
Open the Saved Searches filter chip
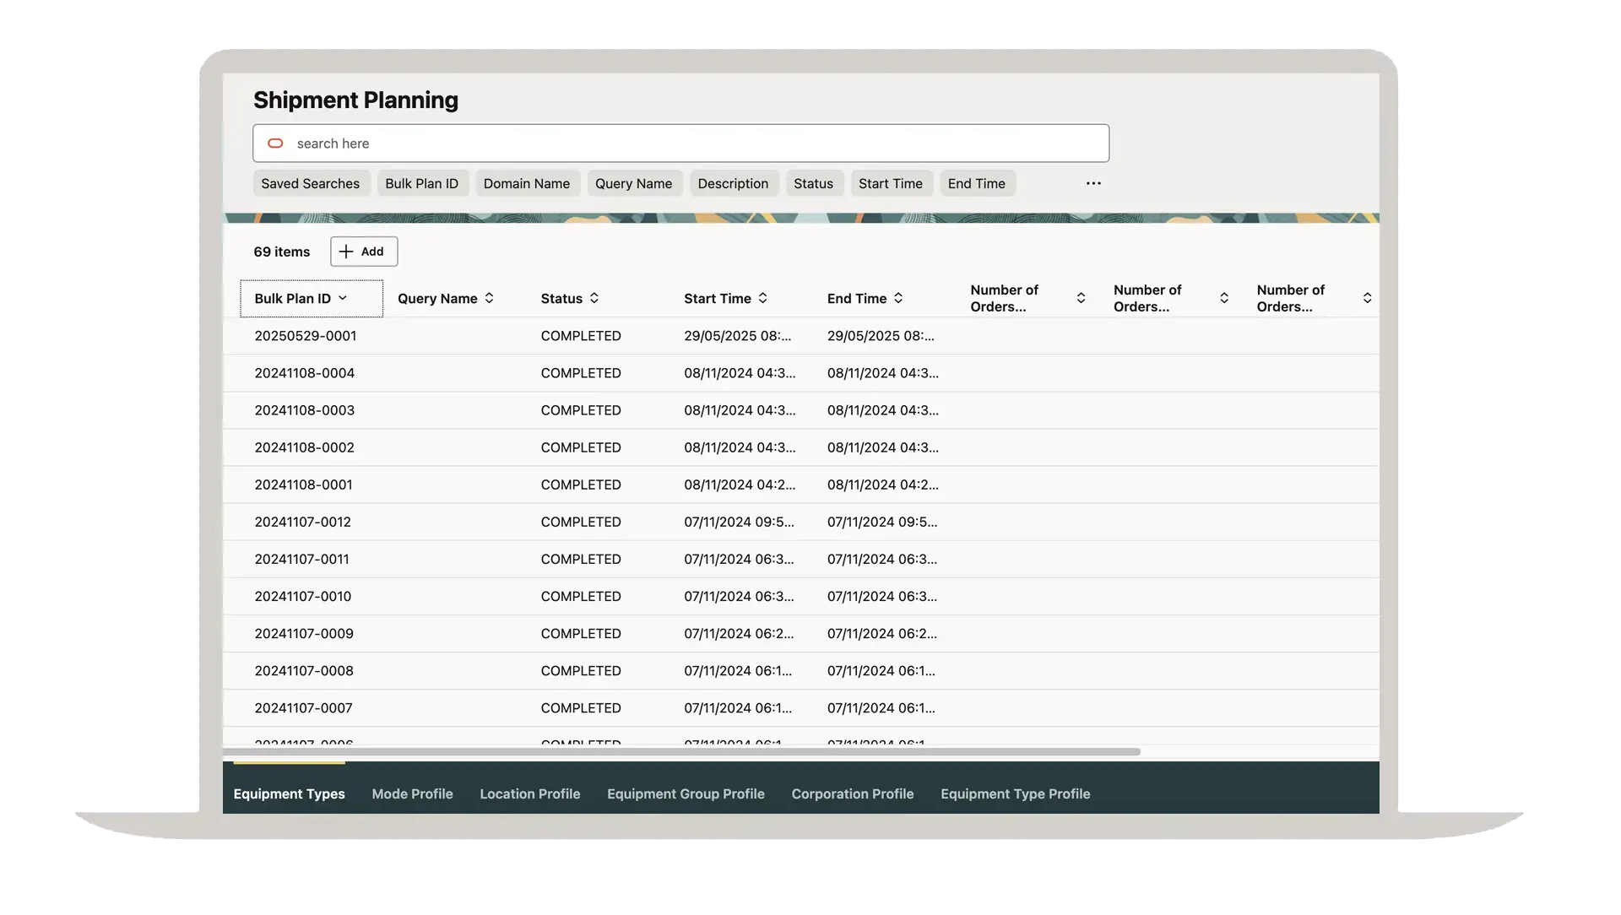310,183
